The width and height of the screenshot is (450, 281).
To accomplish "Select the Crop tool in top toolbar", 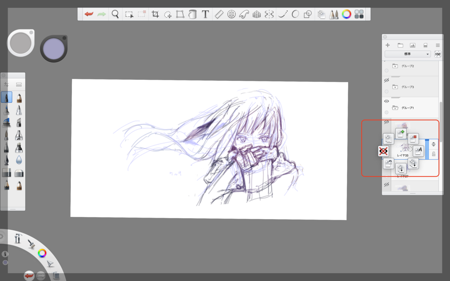I will 155,15.
